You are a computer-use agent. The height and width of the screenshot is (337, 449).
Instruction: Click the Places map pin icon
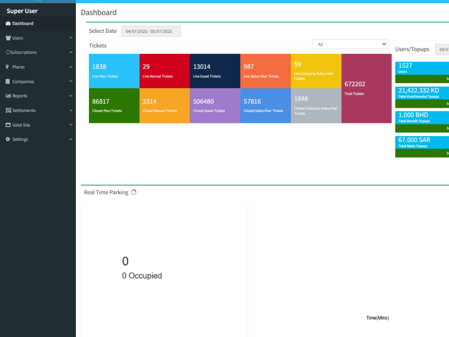pyautogui.click(x=7, y=67)
